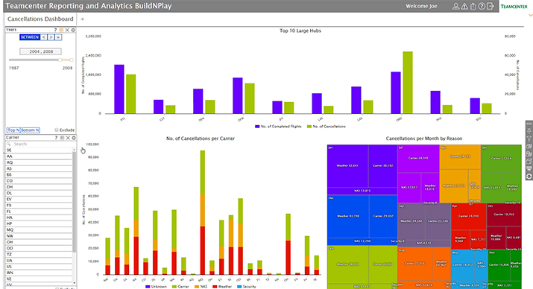Add a new dashboard tab with plus
This screenshot has height=289, width=533.
tap(82, 19)
